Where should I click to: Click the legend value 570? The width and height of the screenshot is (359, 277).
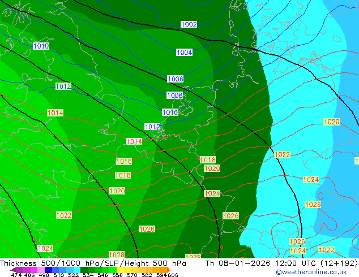click(132, 275)
